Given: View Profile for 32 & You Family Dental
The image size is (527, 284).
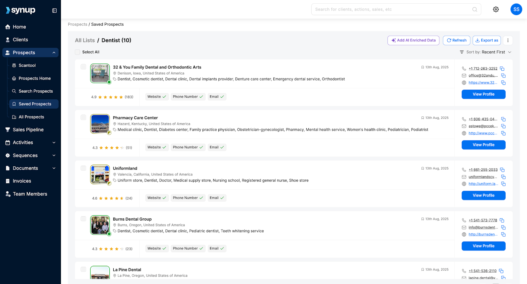Looking at the screenshot, I should (484, 94).
